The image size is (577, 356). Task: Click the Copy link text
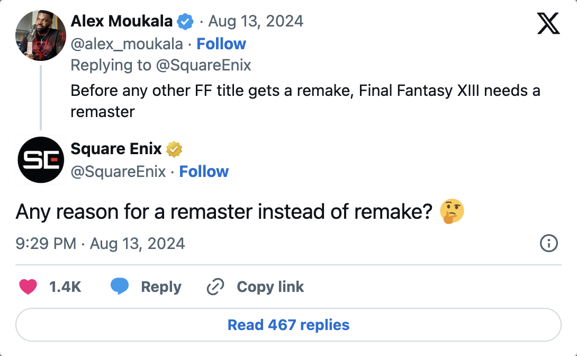(270, 287)
